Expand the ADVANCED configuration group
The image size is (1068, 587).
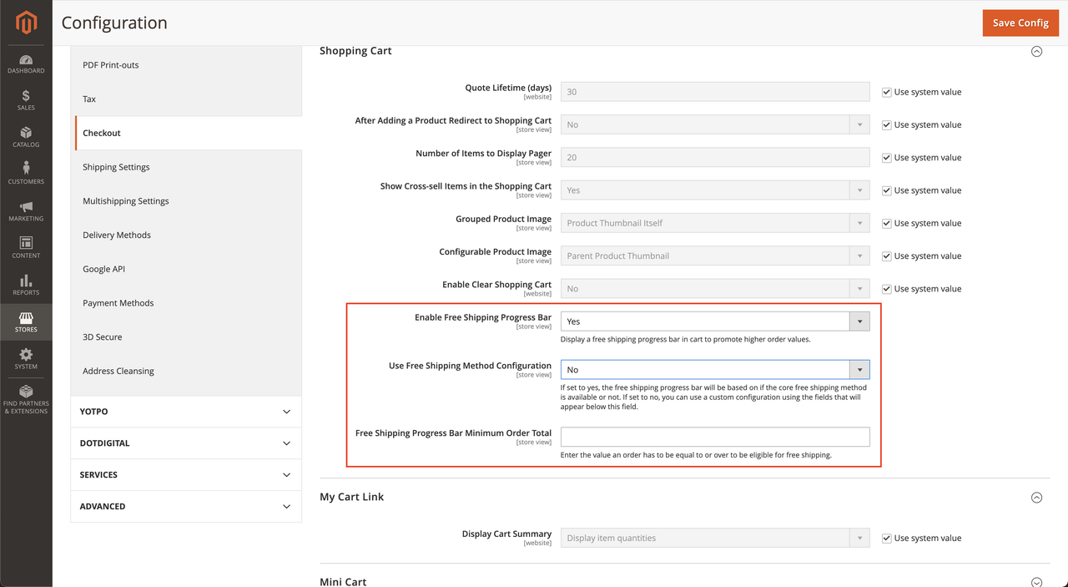(186, 507)
